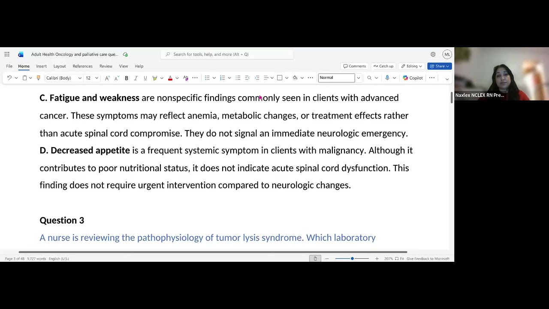Expand bullets style dropdown arrow

[214, 78]
